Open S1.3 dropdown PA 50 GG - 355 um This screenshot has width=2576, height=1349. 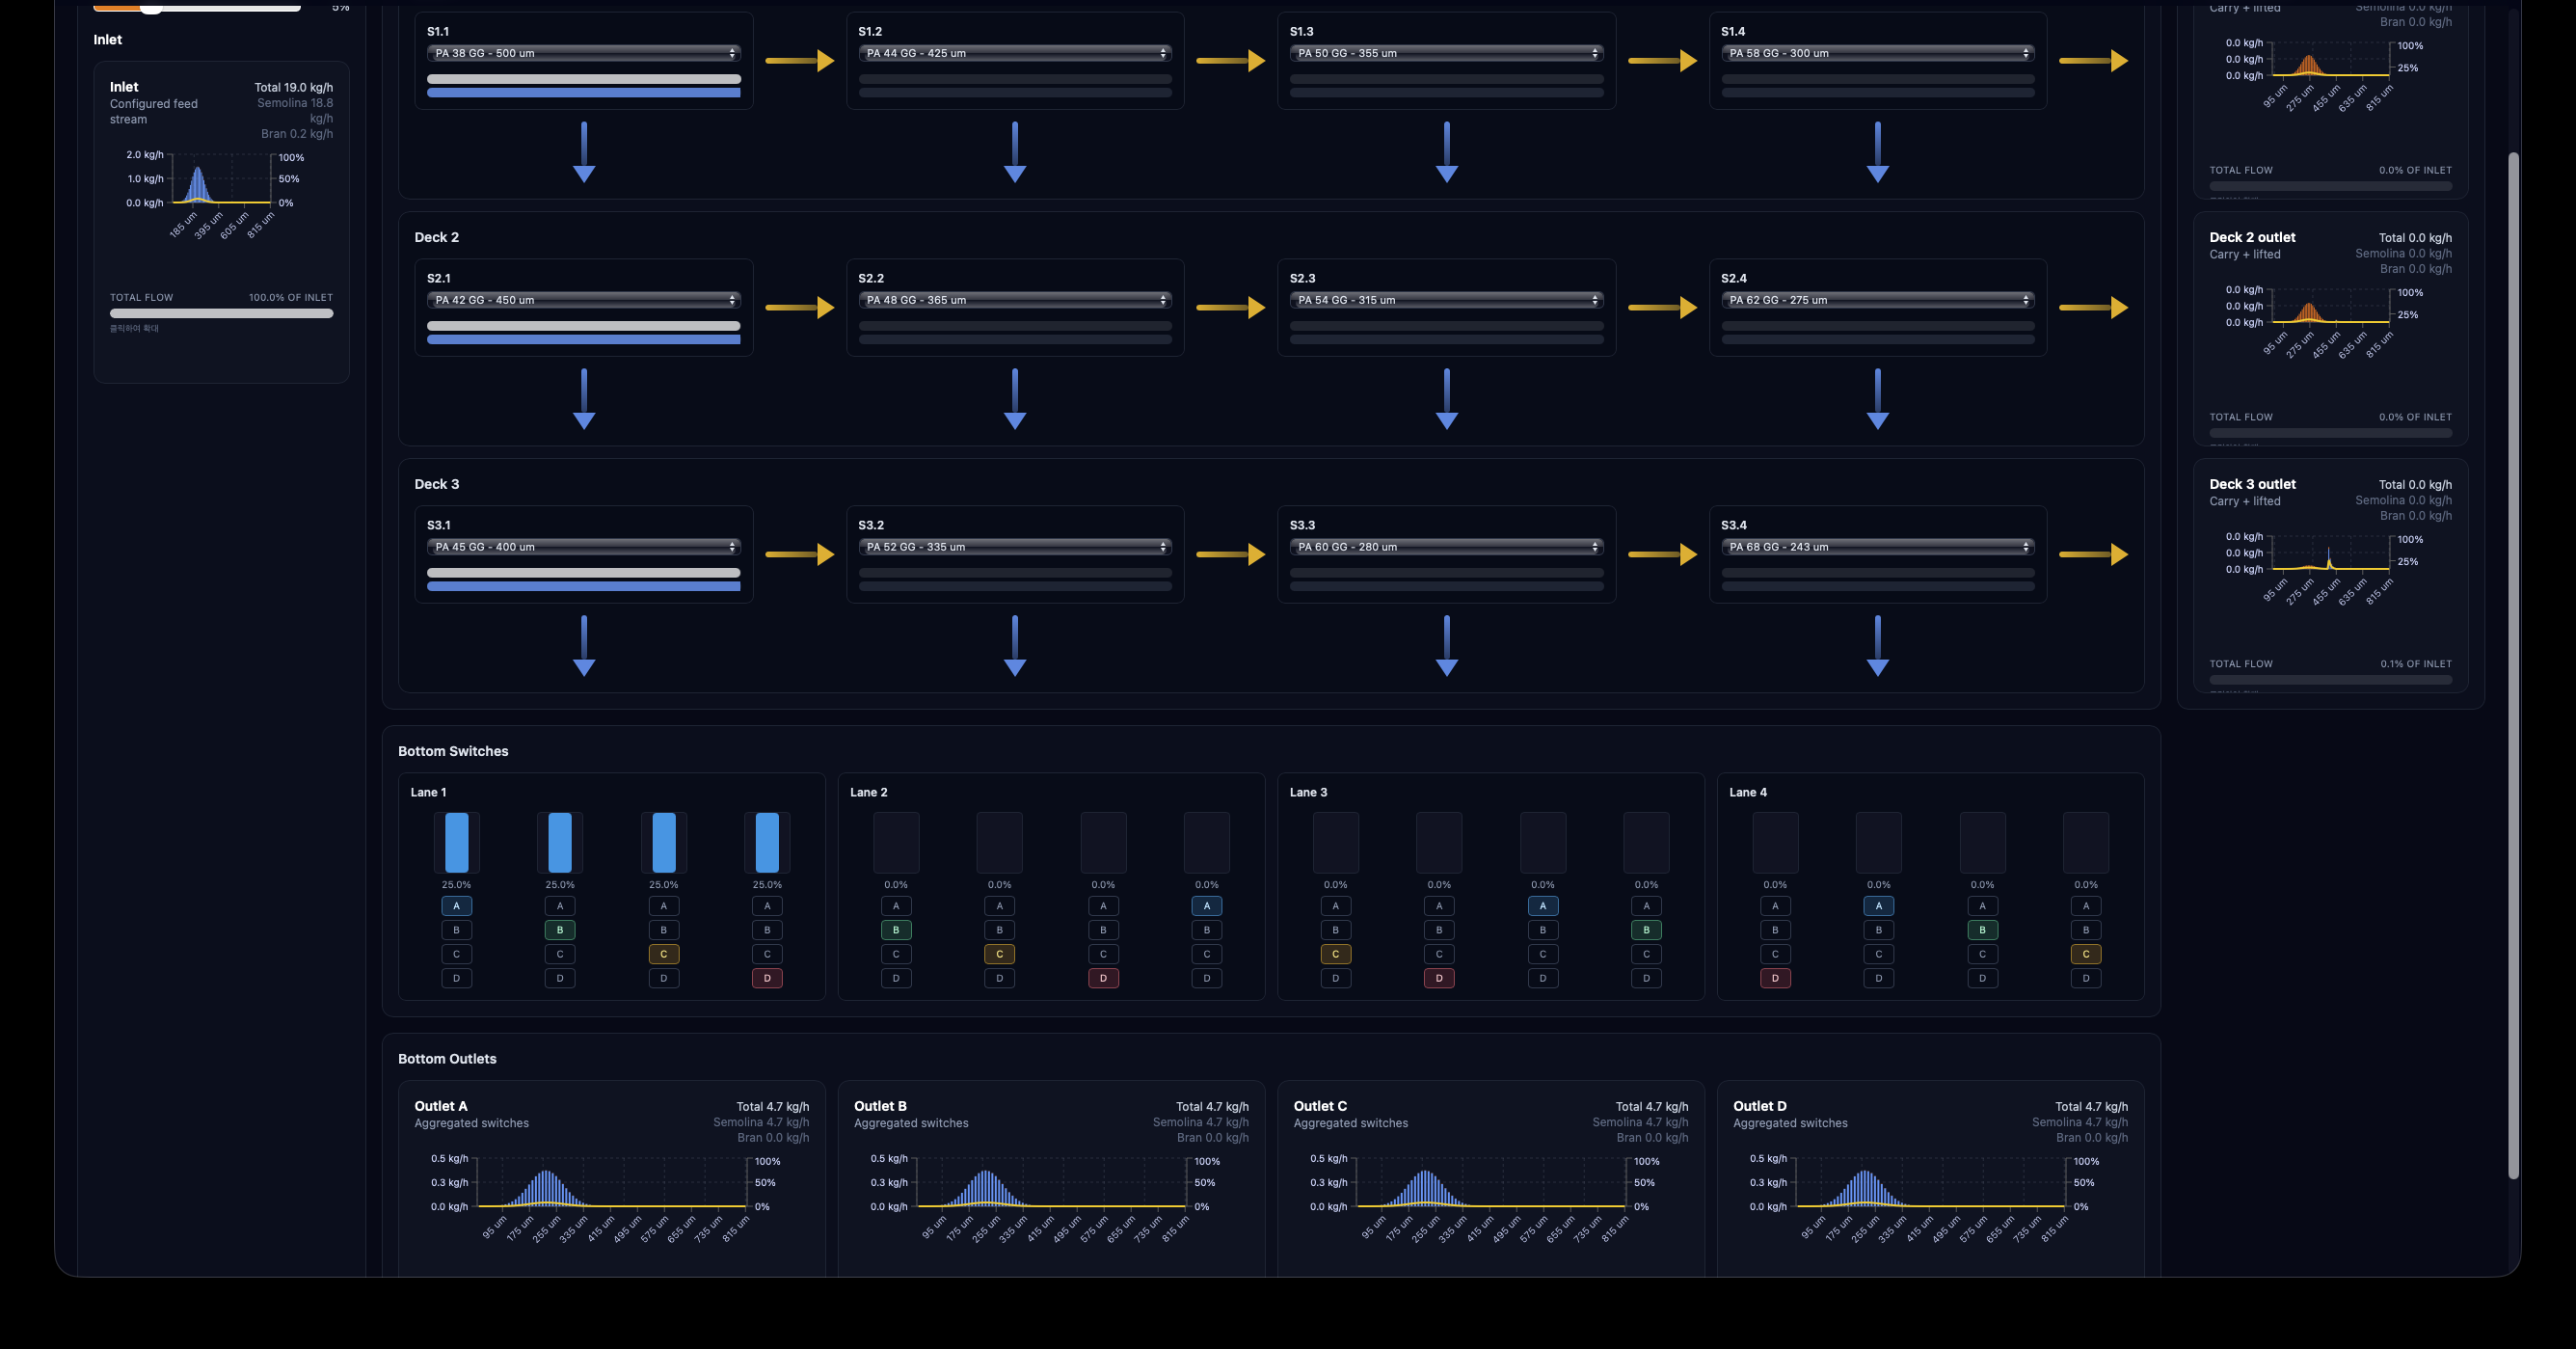pos(1446,53)
